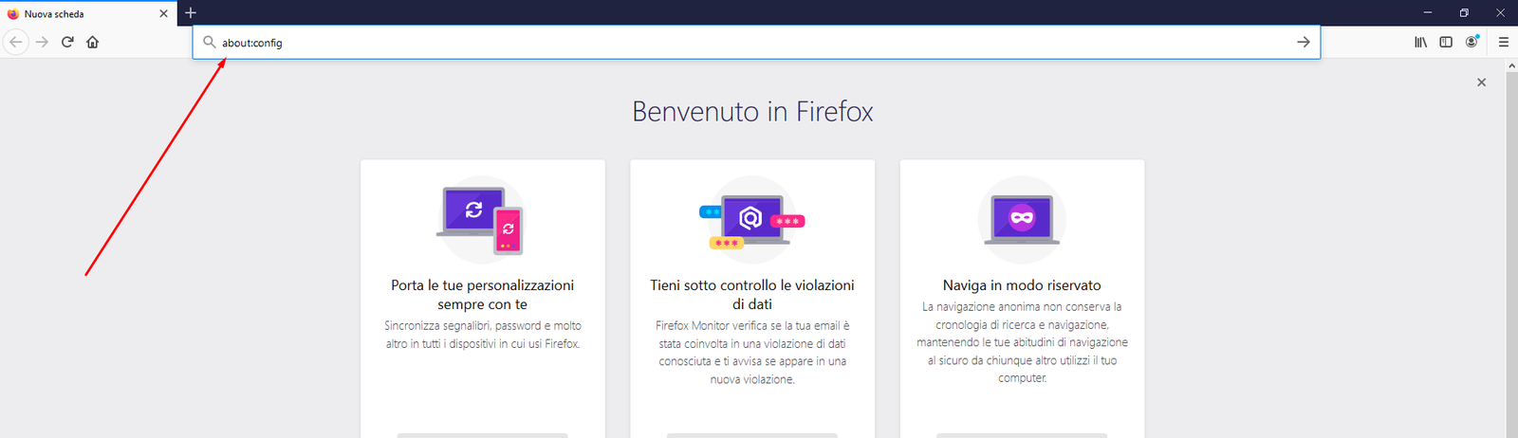Open the hamburger application menu
Image resolution: width=1518 pixels, height=438 pixels.
[1504, 42]
